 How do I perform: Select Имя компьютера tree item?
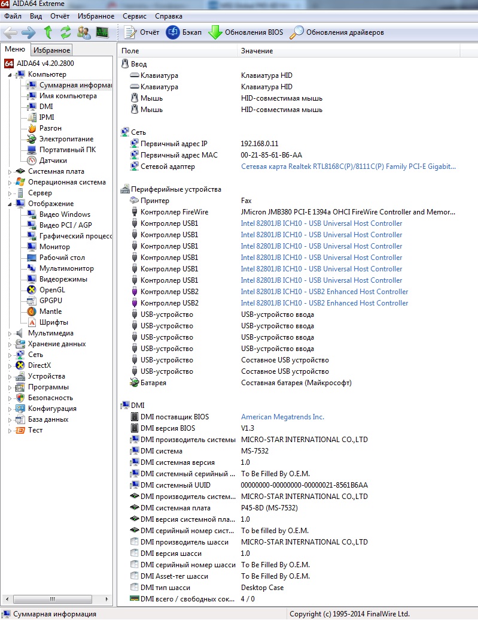coord(68,96)
